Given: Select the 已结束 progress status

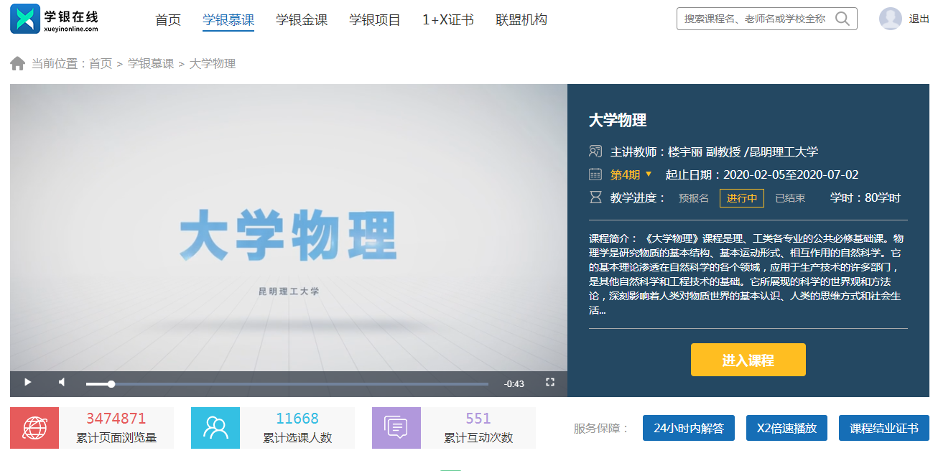Looking at the screenshot, I should 790,198.
